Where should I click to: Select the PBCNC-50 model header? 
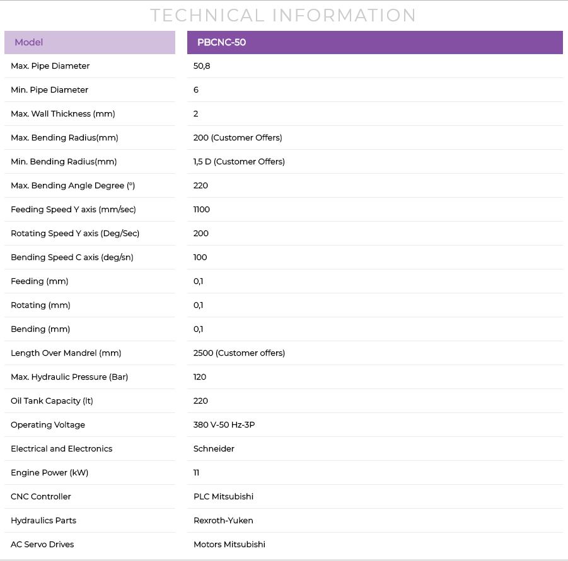(375, 42)
